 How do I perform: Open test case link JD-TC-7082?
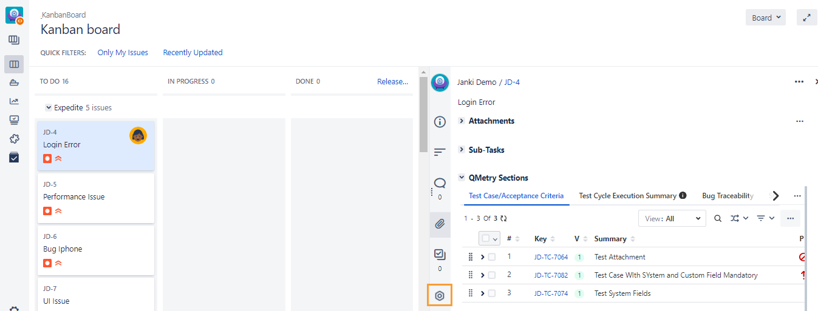tap(551, 275)
